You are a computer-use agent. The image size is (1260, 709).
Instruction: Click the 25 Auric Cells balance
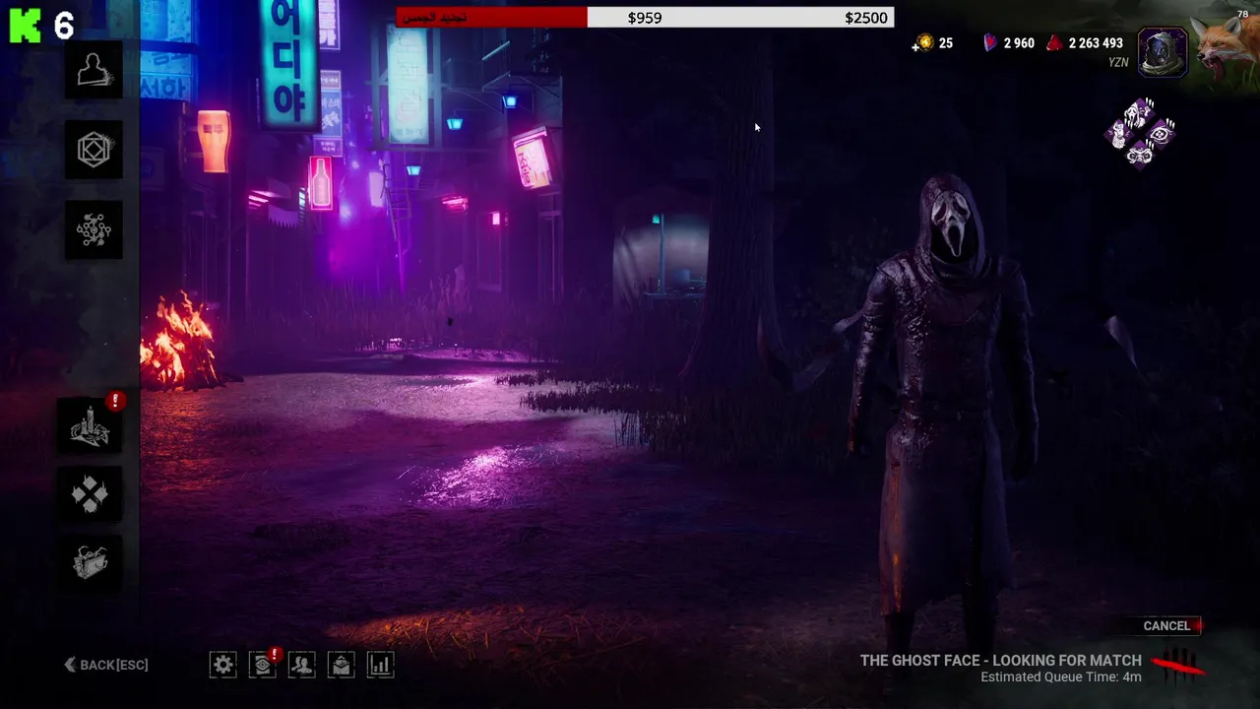click(x=945, y=43)
